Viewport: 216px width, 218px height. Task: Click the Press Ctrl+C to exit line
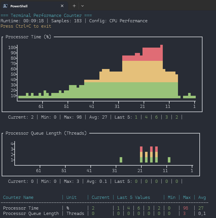coord(26,26)
